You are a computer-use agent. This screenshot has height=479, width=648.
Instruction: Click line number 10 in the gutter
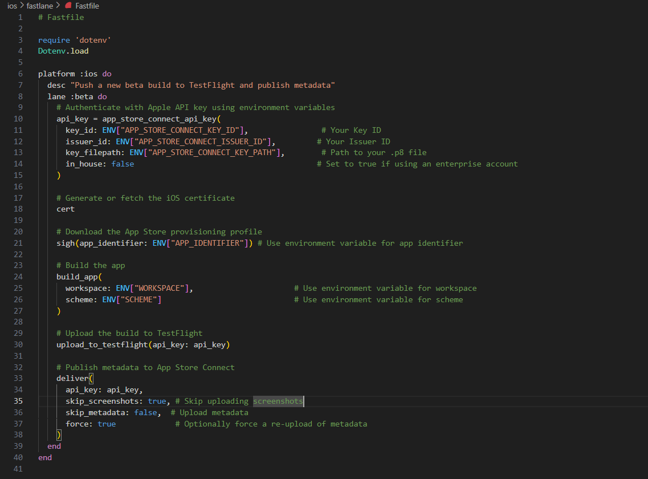17,119
